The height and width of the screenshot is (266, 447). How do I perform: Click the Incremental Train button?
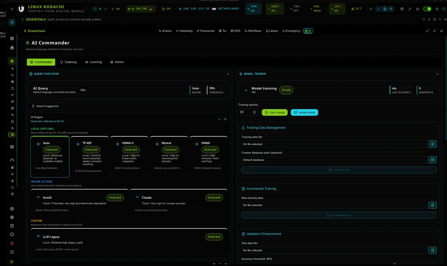[339, 215]
